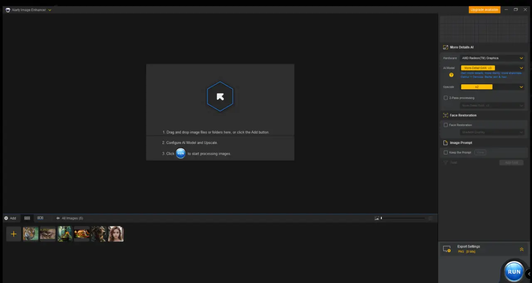Click the side arrow tab at the window edge

(x=529, y=273)
